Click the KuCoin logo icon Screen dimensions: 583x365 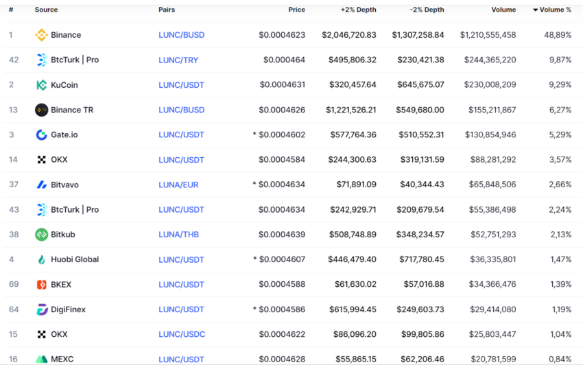pos(41,85)
